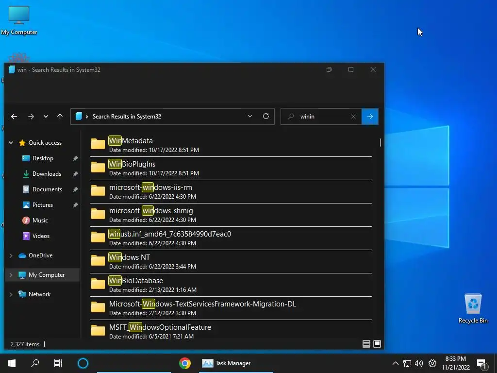Open taskbar Search
This screenshot has height=373, width=497.
coord(35,363)
